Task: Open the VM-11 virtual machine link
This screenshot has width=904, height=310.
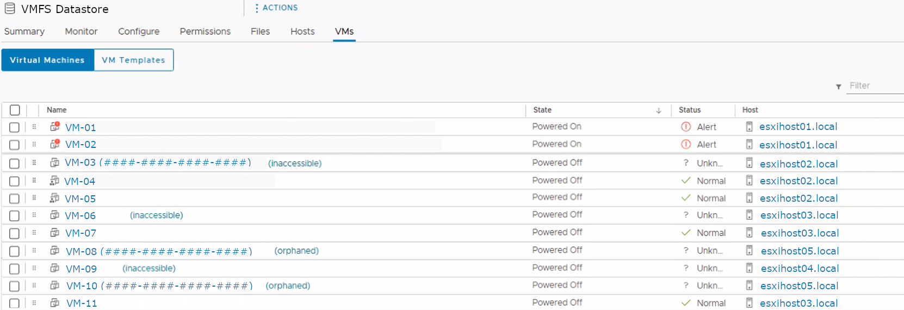Action: click(x=82, y=303)
